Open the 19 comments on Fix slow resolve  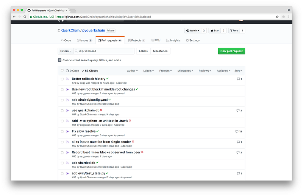(x=239, y=131)
